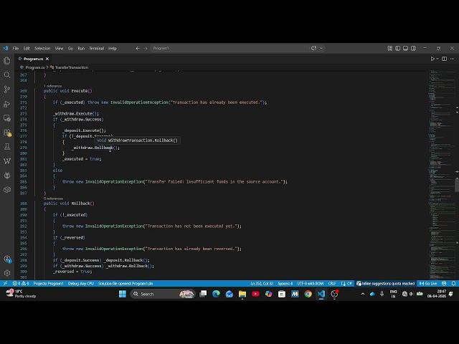Open the Help menu
This screenshot has height=344, width=459.
(x=113, y=48)
